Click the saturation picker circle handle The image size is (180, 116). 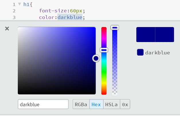96,58
